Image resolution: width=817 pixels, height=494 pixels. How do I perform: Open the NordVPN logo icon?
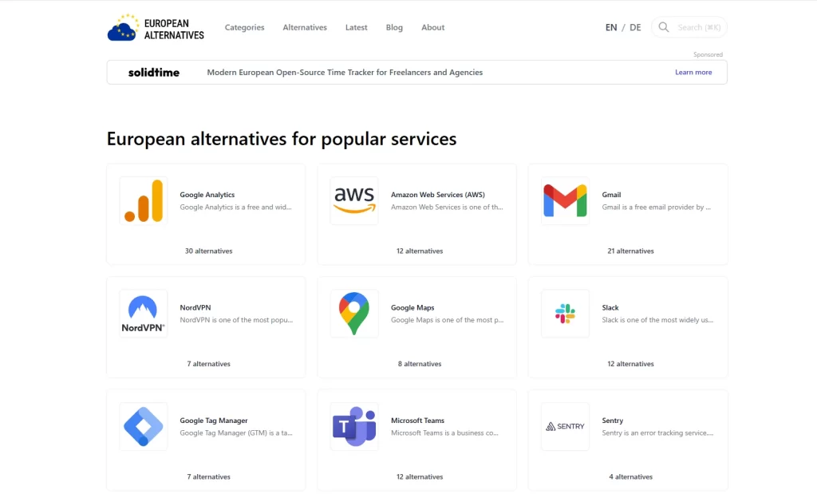[144, 314]
